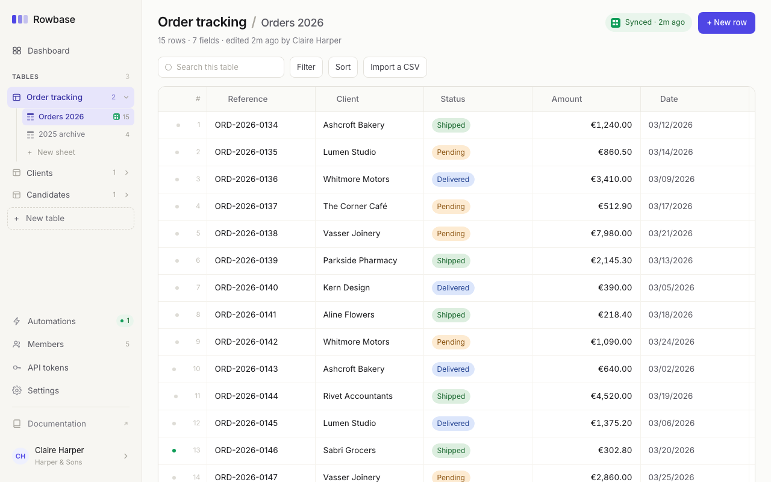This screenshot has width=771, height=482.
Task: Click the Kern Design client cell
Action: [x=370, y=288]
